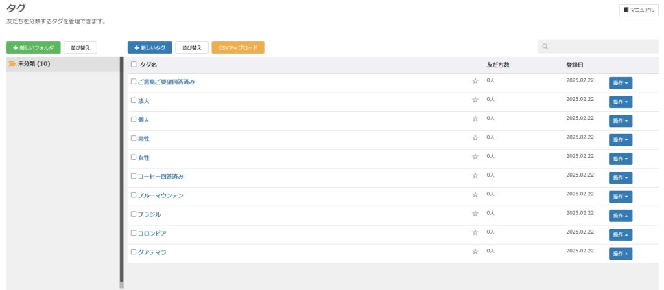
Task: Create a tag with 新しいタグ button
Action: point(150,48)
